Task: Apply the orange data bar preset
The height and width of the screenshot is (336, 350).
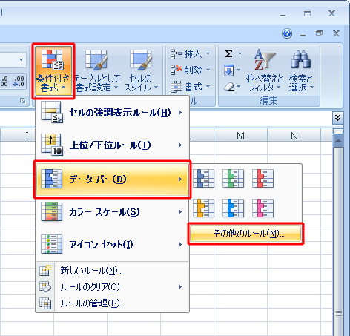Action: [203, 208]
